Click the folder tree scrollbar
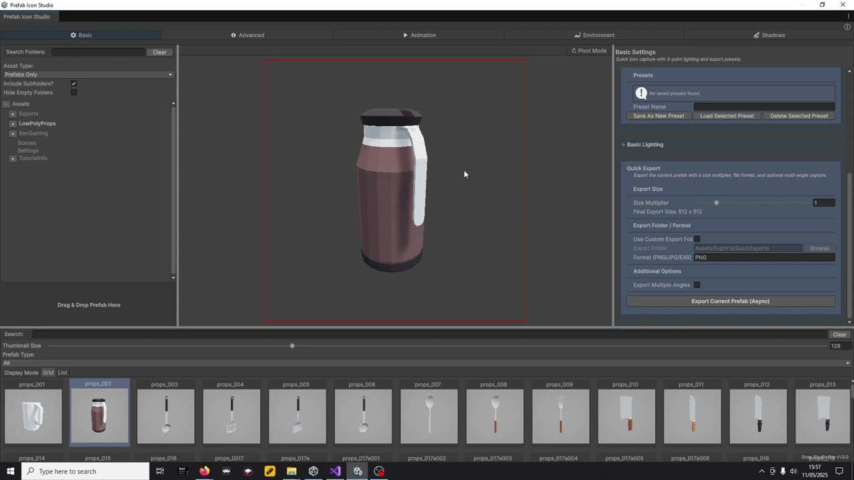This screenshot has height=480, width=854. [173, 190]
